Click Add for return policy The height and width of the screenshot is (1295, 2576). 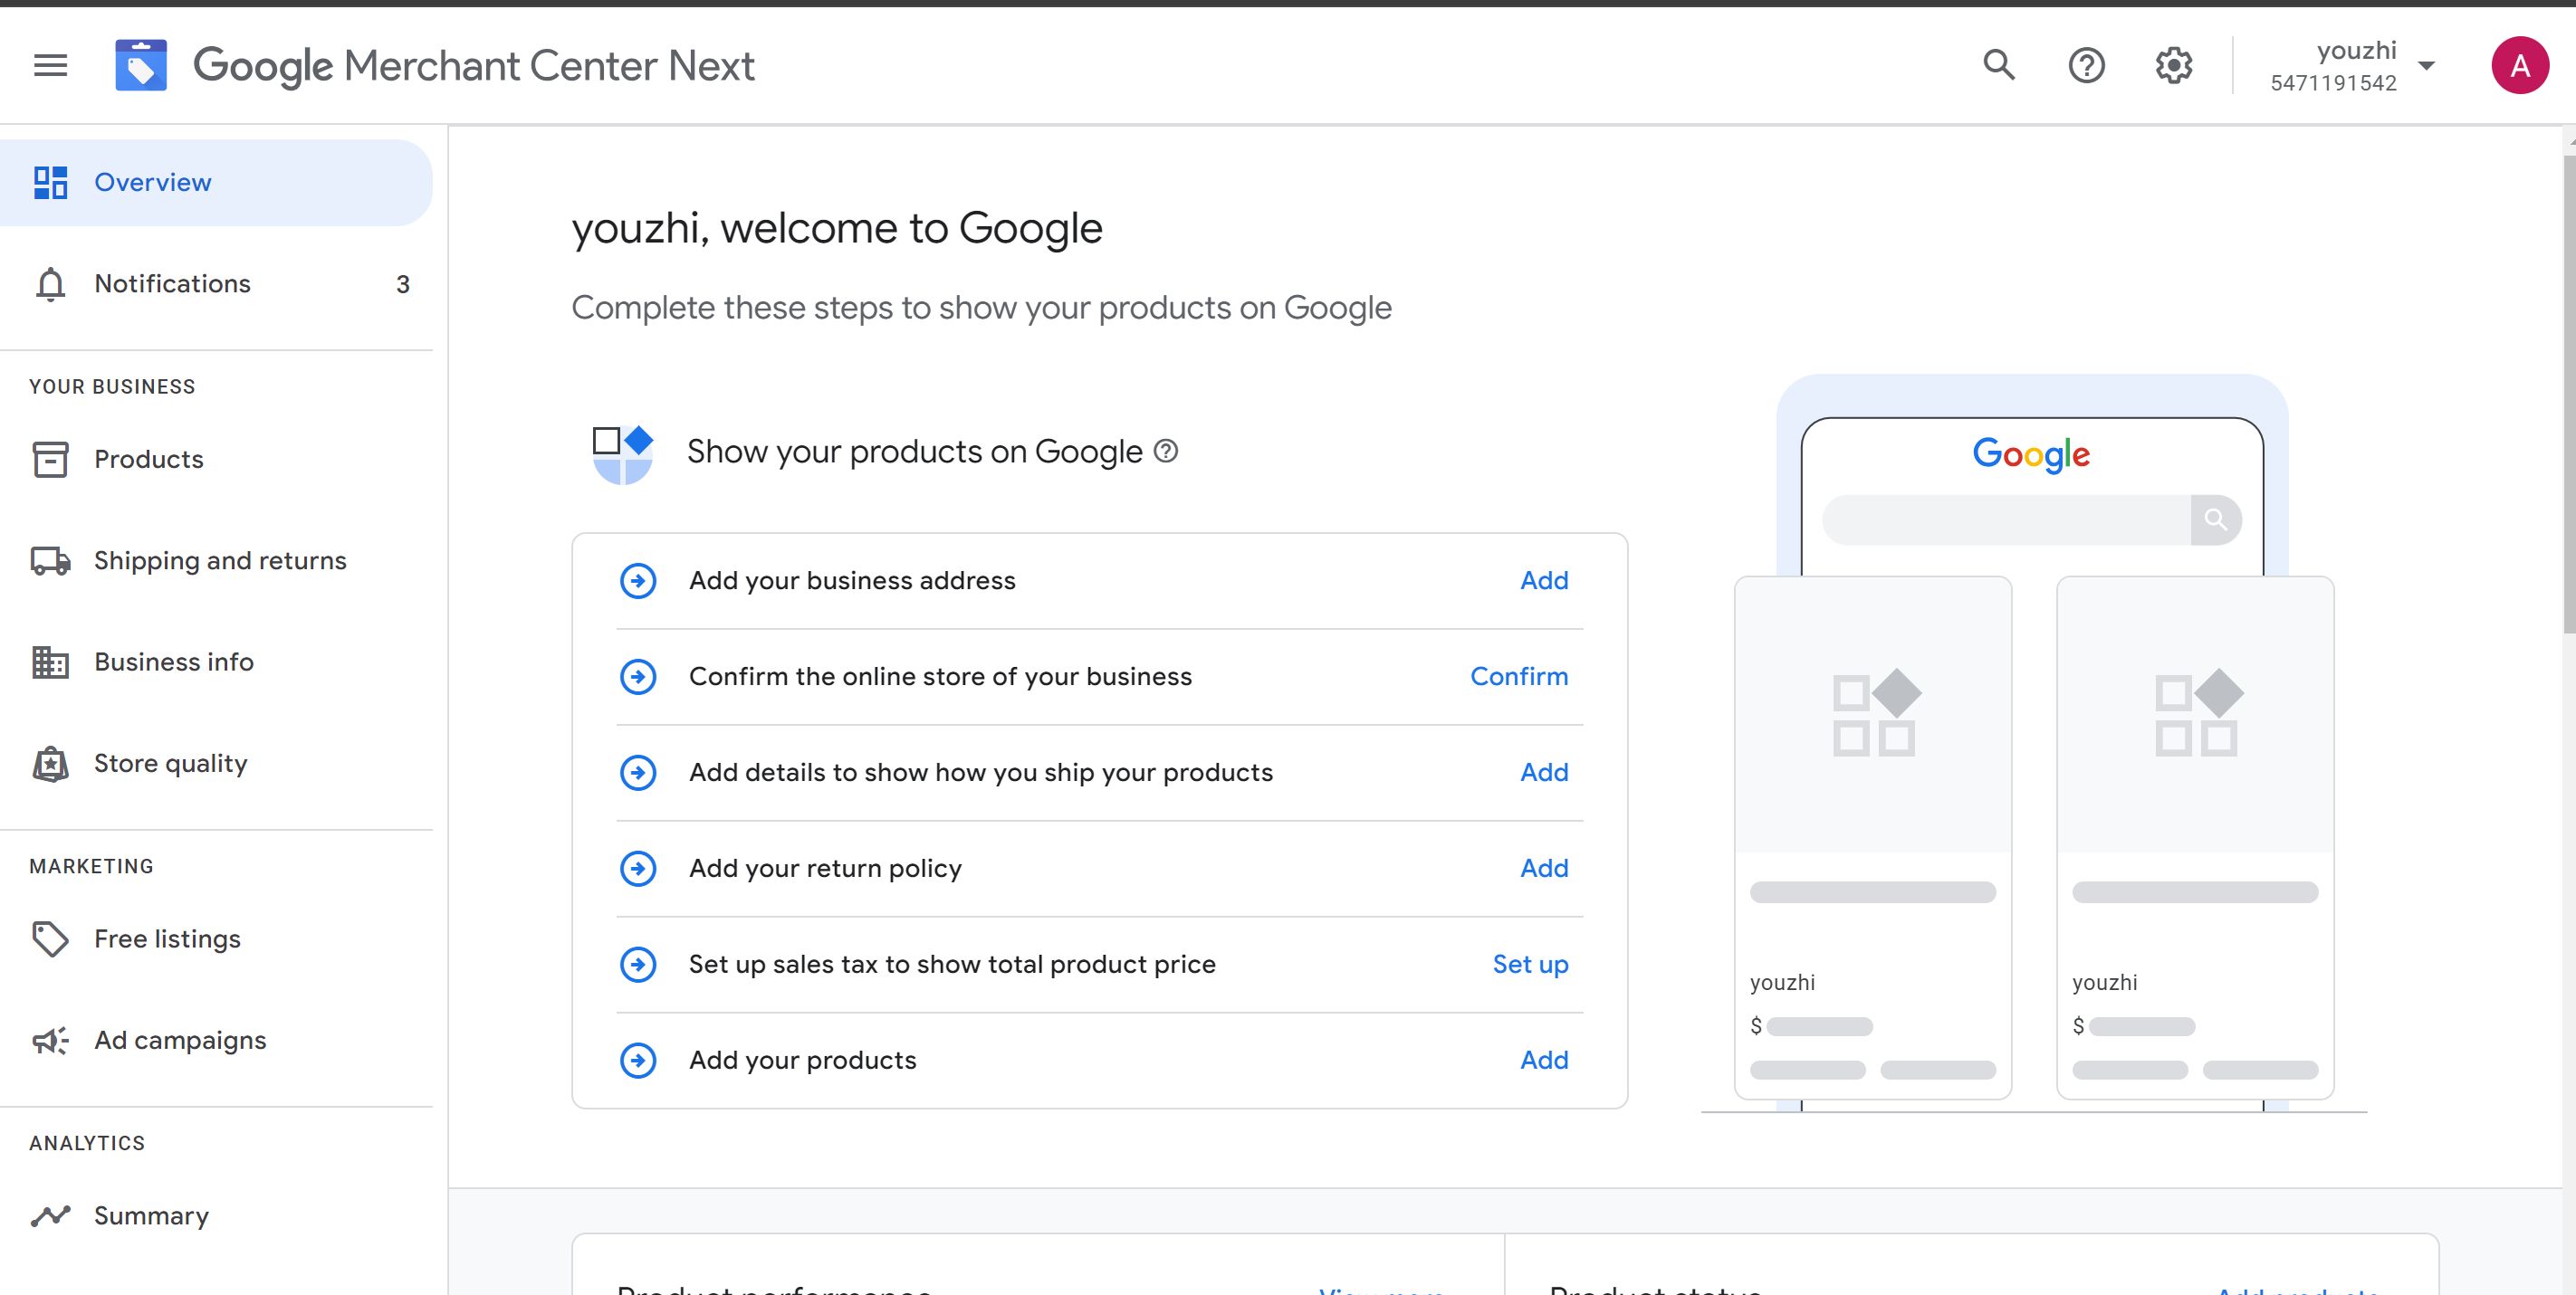(1544, 869)
